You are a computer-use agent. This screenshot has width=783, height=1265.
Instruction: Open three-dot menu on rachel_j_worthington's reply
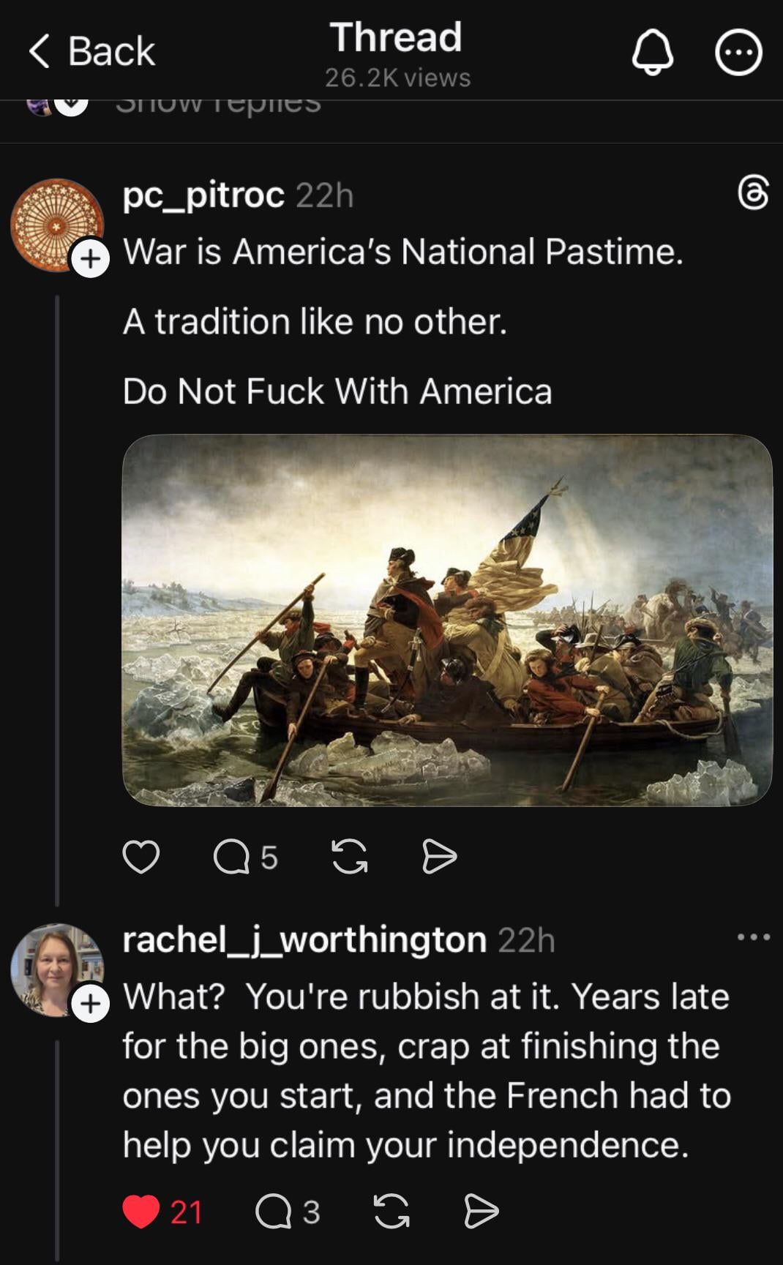click(753, 937)
